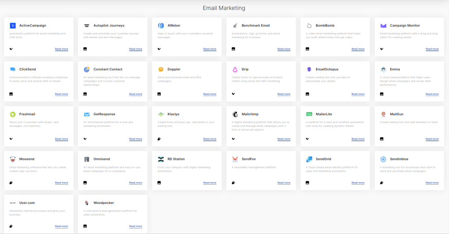Click the Emma logo icon

click(x=383, y=70)
